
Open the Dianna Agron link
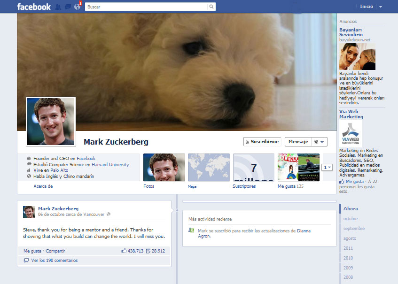pyautogui.click(x=254, y=233)
